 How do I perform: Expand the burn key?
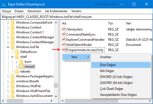(x=17, y=62)
